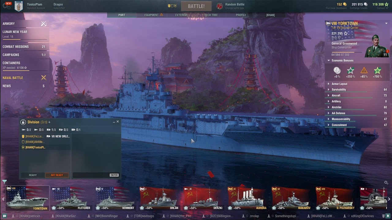
Task: Open the chat bubble icon at bottom left
Action: [x=5, y=216]
